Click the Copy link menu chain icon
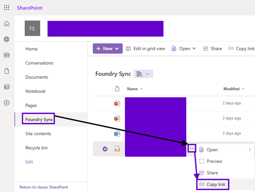The width and height of the screenshot is (255, 192). click(201, 184)
